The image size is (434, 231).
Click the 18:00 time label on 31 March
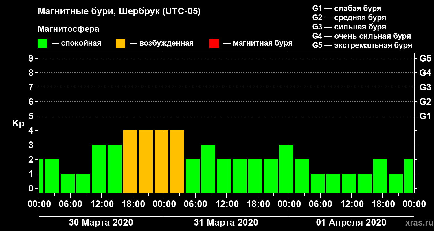pos(258,204)
